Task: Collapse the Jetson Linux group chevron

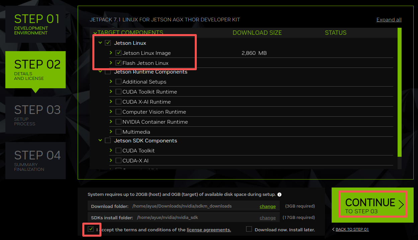Action: click(x=100, y=43)
